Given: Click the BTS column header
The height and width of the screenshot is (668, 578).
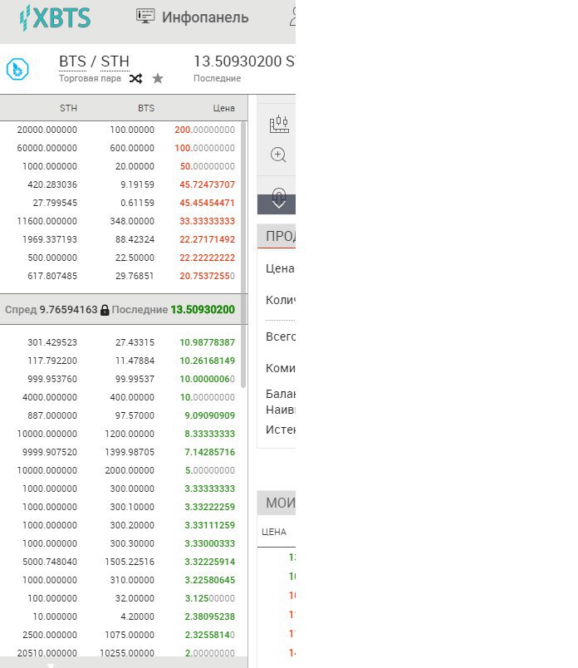Looking at the screenshot, I should [145, 108].
